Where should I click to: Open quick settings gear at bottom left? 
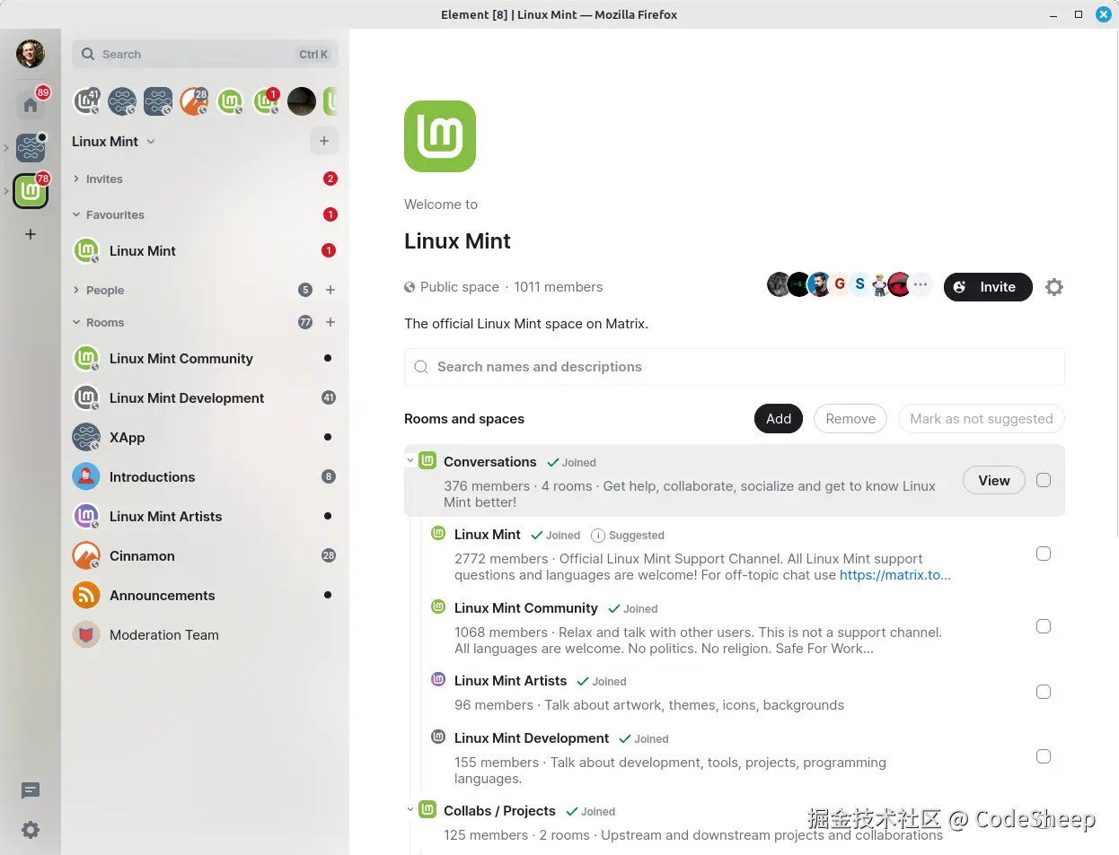[x=31, y=830]
